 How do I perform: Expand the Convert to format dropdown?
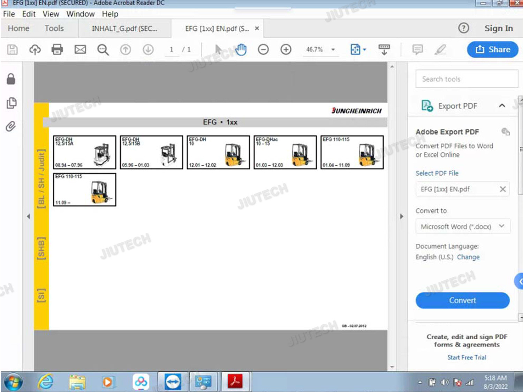click(501, 226)
